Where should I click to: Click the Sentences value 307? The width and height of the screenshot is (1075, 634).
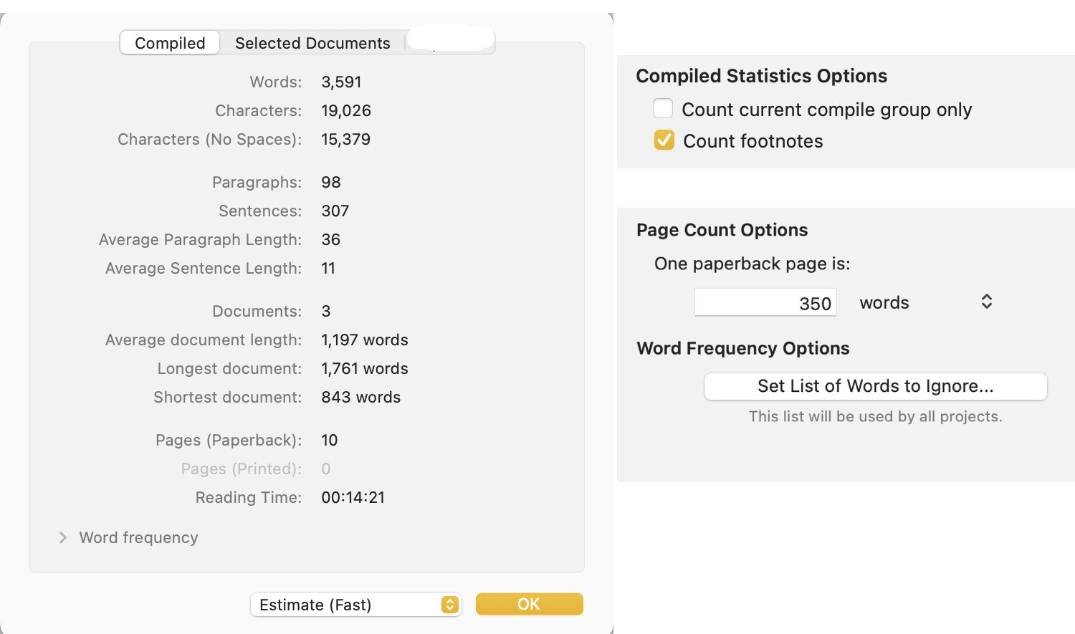click(x=335, y=211)
